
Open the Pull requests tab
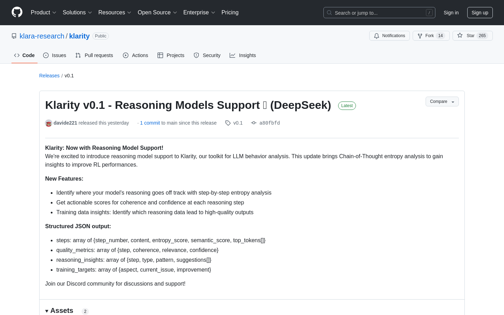94,55
